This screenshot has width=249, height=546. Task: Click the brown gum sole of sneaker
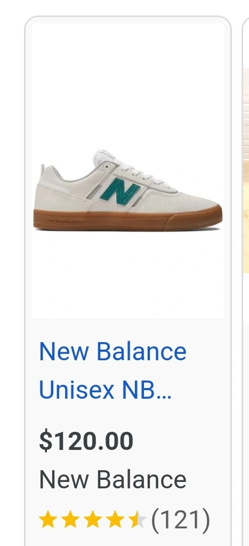click(127, 219)
